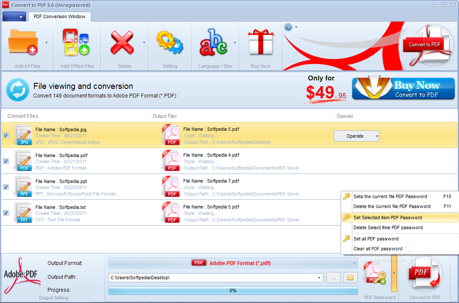Image resolution: width=459 pixels, height=303 pixels.
Task: Expand the Add All Files dropdown arrow
Action: (x=47, y=43)
